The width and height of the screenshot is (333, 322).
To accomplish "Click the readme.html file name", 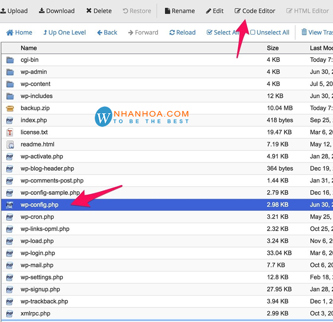I will pos(37,144).
